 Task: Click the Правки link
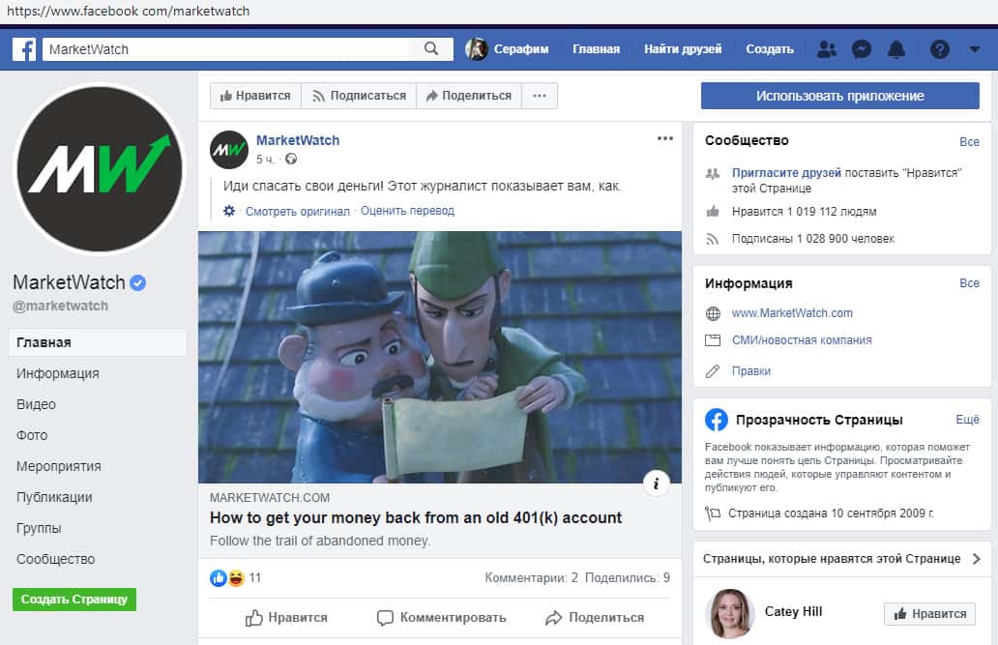click(751, 370)
